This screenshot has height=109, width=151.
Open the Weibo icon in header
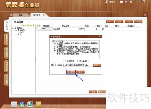tap(127, 2)
